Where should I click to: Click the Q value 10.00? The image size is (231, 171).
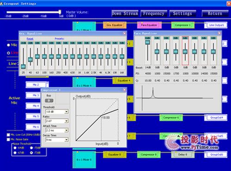[148, 80]
